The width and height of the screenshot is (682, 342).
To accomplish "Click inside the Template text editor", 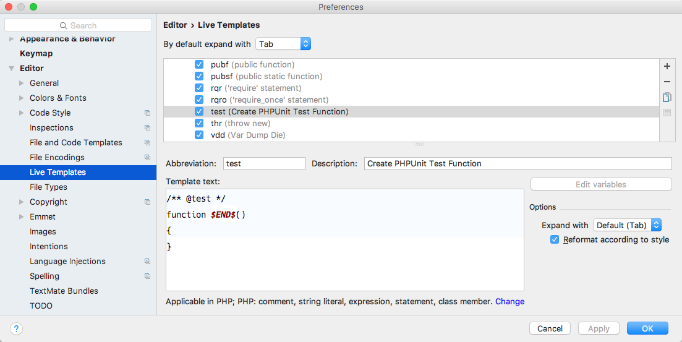I will [x=345, y=240].
